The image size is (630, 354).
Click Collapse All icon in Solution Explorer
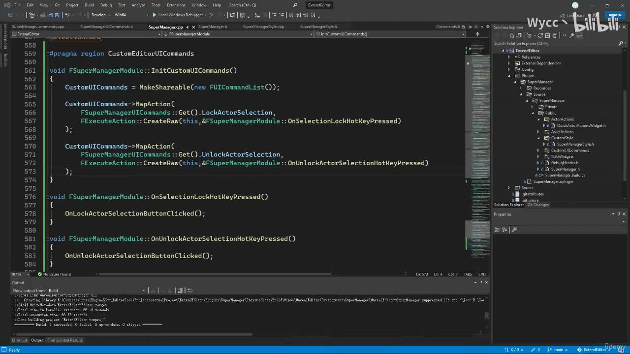coord(548,35)
